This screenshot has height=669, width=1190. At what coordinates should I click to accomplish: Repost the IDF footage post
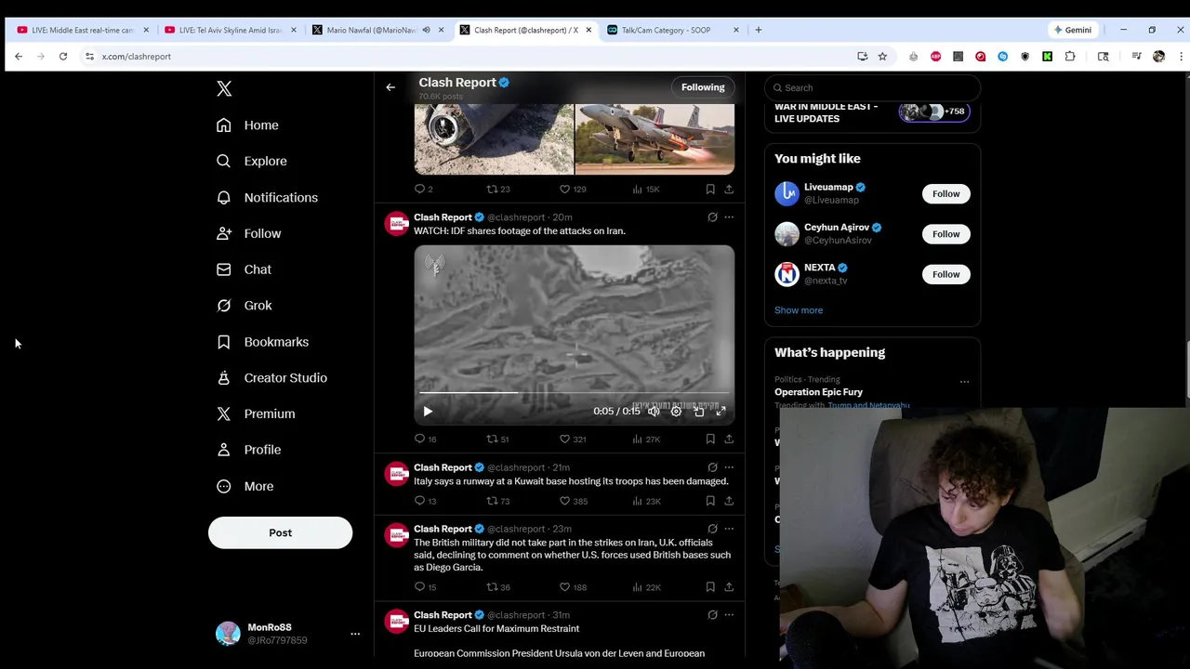click(x=497, y=439)
